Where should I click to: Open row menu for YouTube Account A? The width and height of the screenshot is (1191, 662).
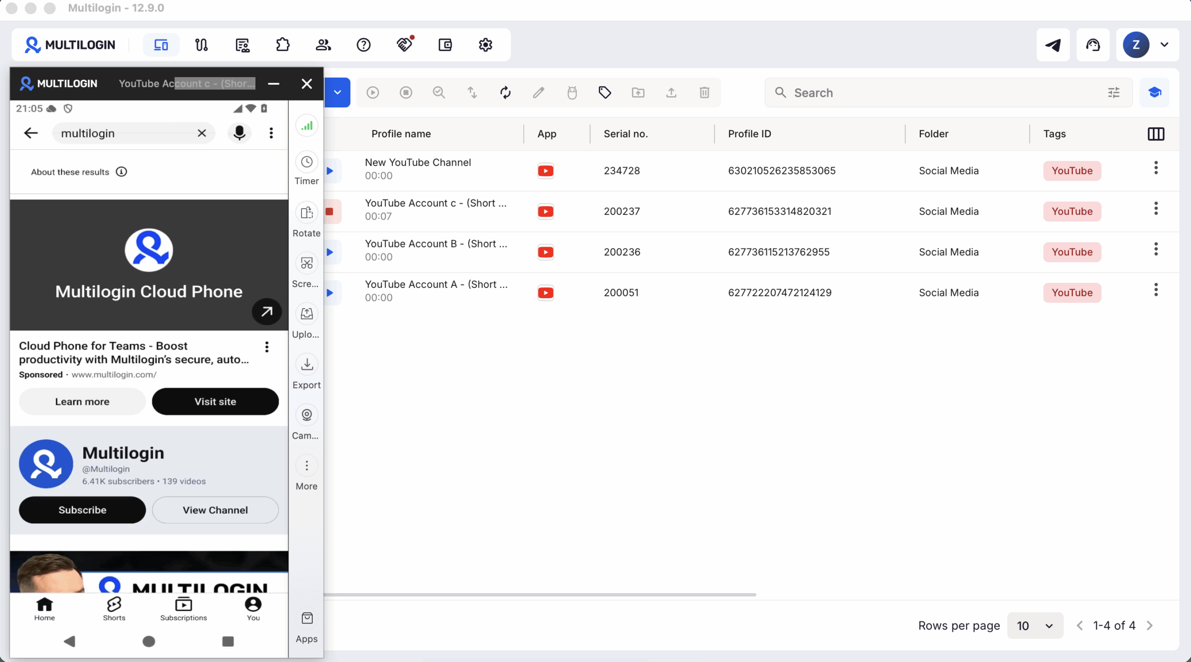1156,290
